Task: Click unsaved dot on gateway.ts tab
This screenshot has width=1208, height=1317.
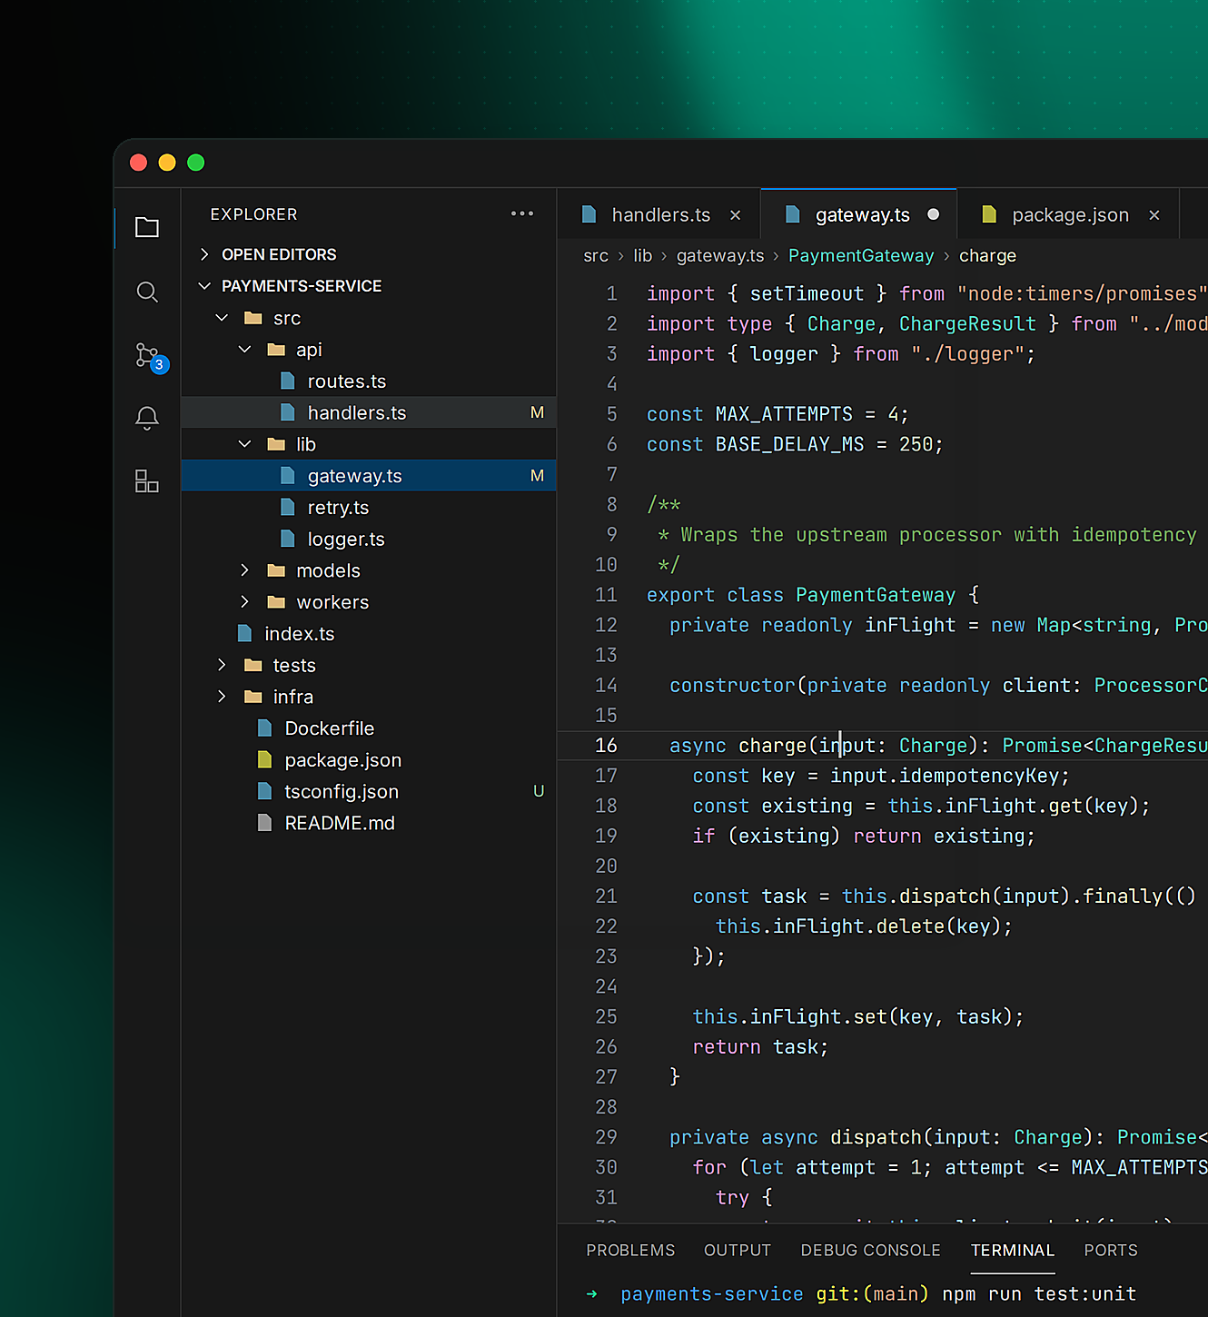Action: point(933,214)
